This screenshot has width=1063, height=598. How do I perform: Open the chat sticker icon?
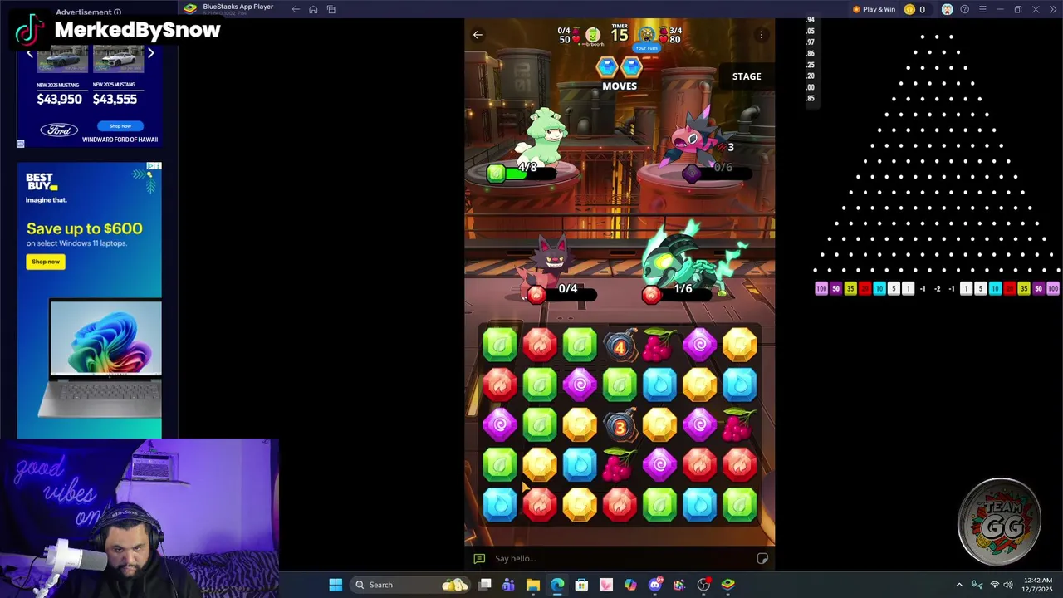pos(762,559)
